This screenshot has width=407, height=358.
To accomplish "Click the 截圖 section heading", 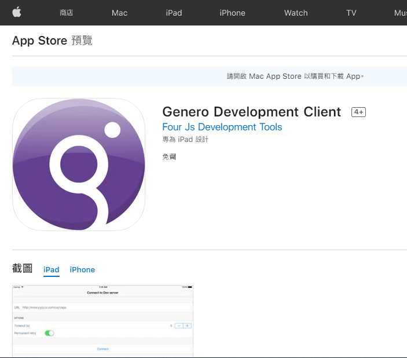I will point(23,268).
